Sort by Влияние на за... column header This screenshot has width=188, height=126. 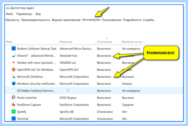133,42
